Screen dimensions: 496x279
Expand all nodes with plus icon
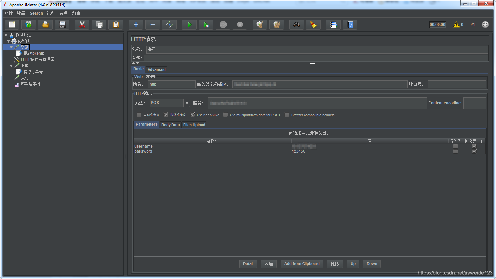[136, 25]
